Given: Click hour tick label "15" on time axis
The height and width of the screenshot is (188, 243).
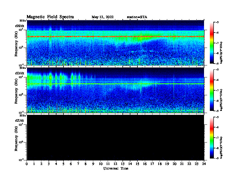Looking at the screenshot, I should click(x=137, y=164).
